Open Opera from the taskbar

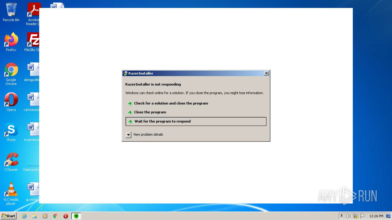tap(66, 216)
